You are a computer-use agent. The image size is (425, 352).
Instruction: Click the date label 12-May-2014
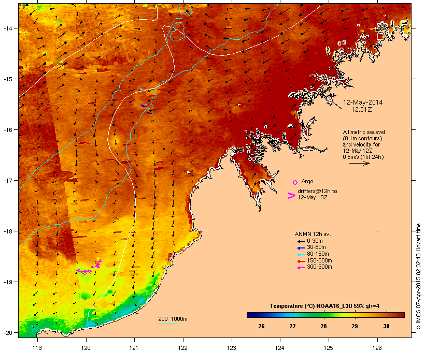click(x=363, y=102)
